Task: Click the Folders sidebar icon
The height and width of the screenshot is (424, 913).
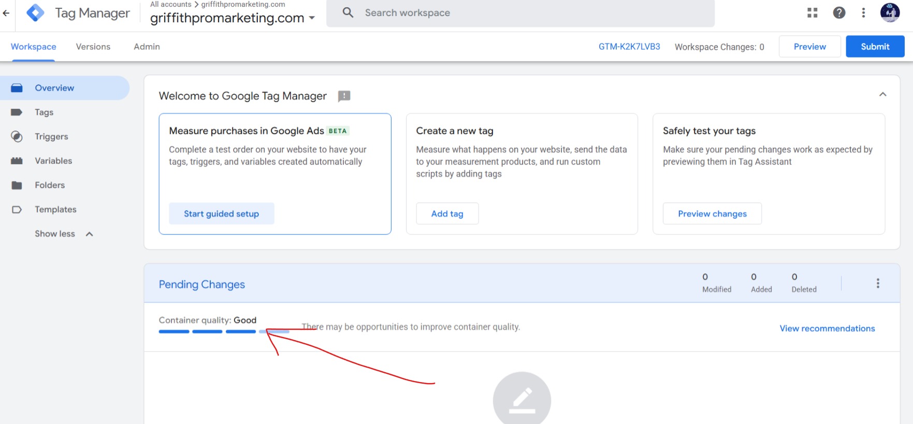Action: [x=17, y=185]
